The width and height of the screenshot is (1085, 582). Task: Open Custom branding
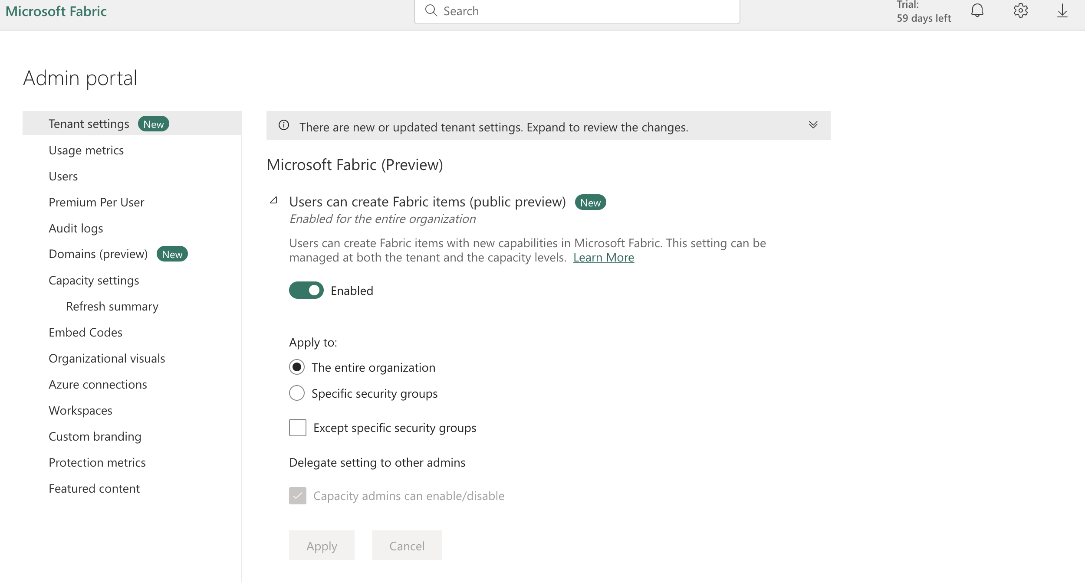point(95,436)
